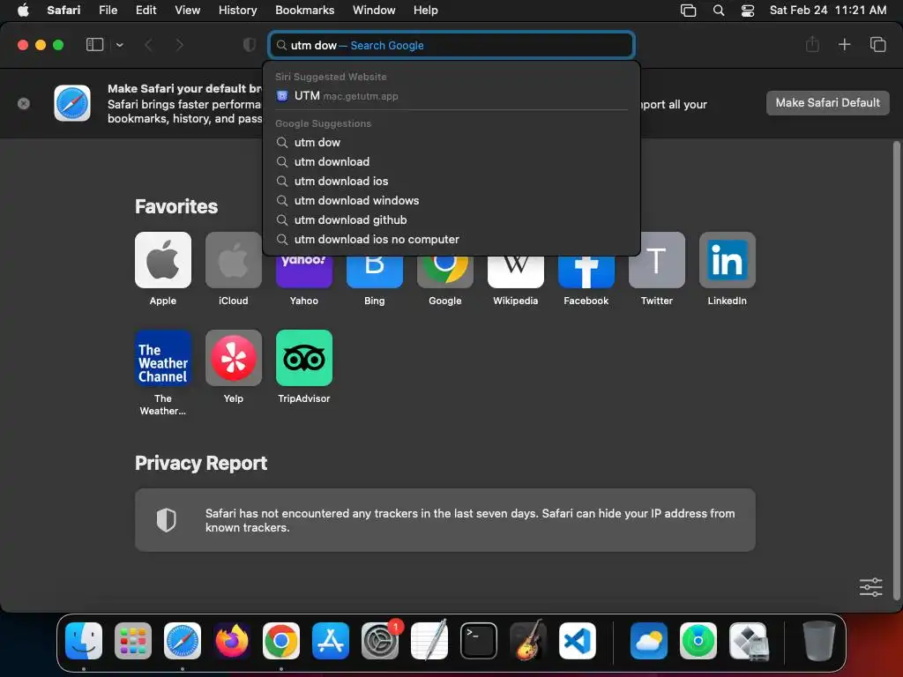Open the File menu

(108, 10)
